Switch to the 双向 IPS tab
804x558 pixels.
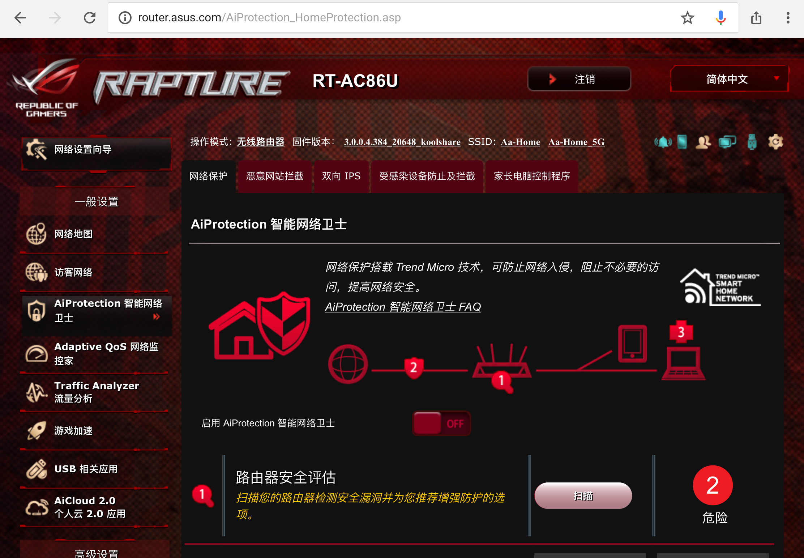(341, 176)
